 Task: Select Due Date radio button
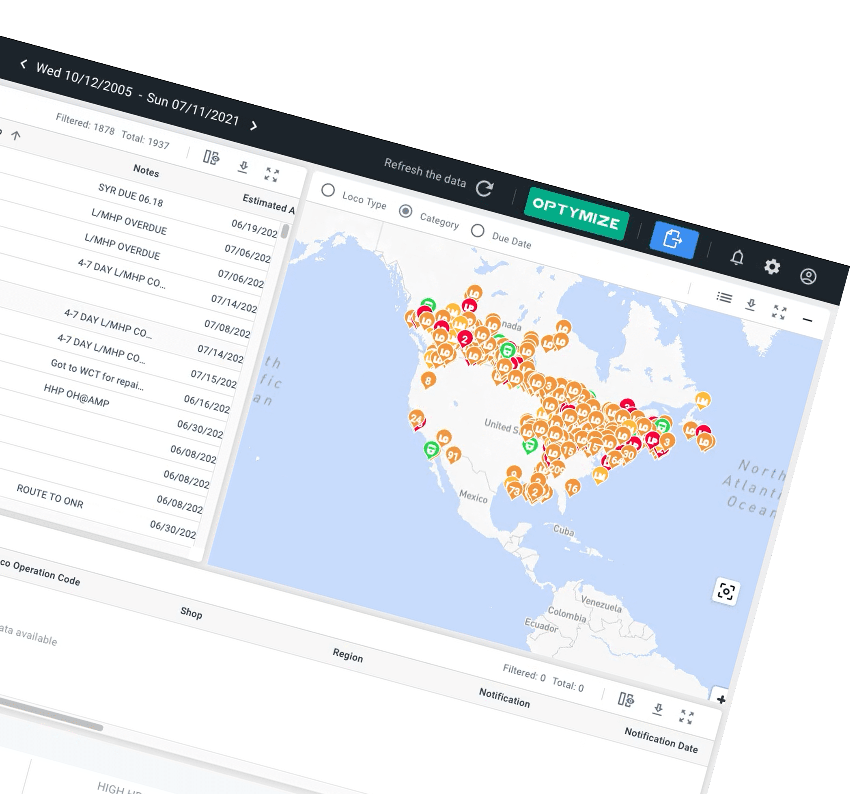tap(477, 230)
